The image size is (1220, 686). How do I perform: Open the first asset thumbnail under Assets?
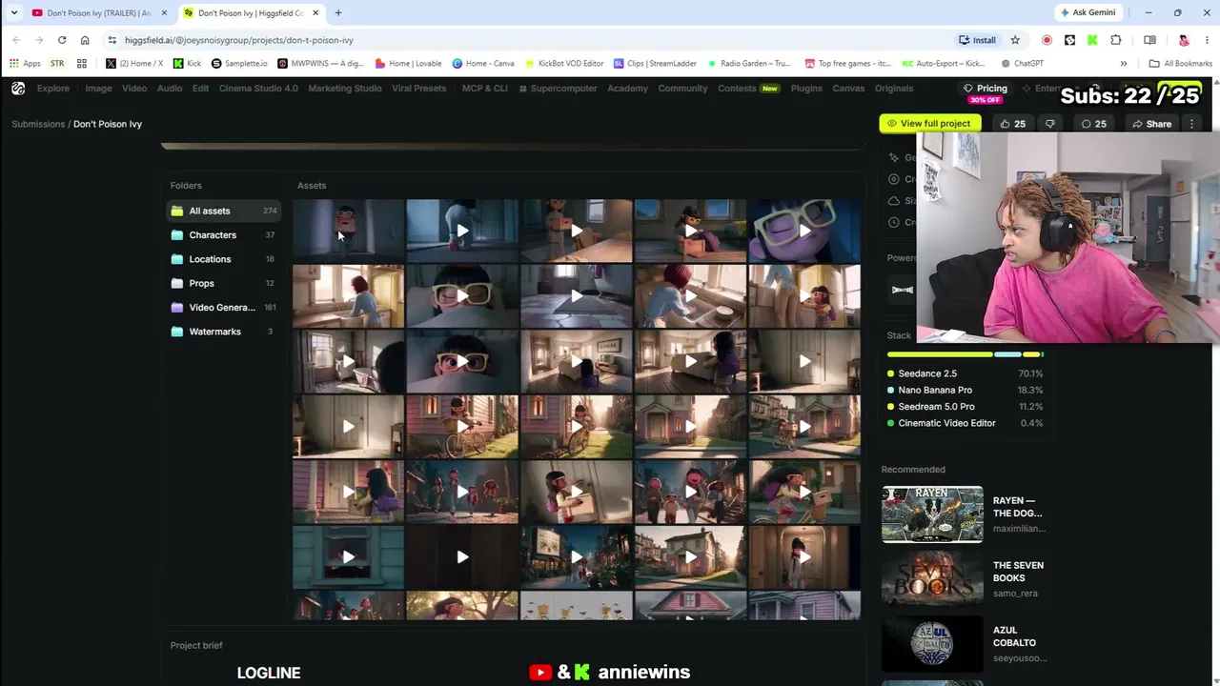348,231
